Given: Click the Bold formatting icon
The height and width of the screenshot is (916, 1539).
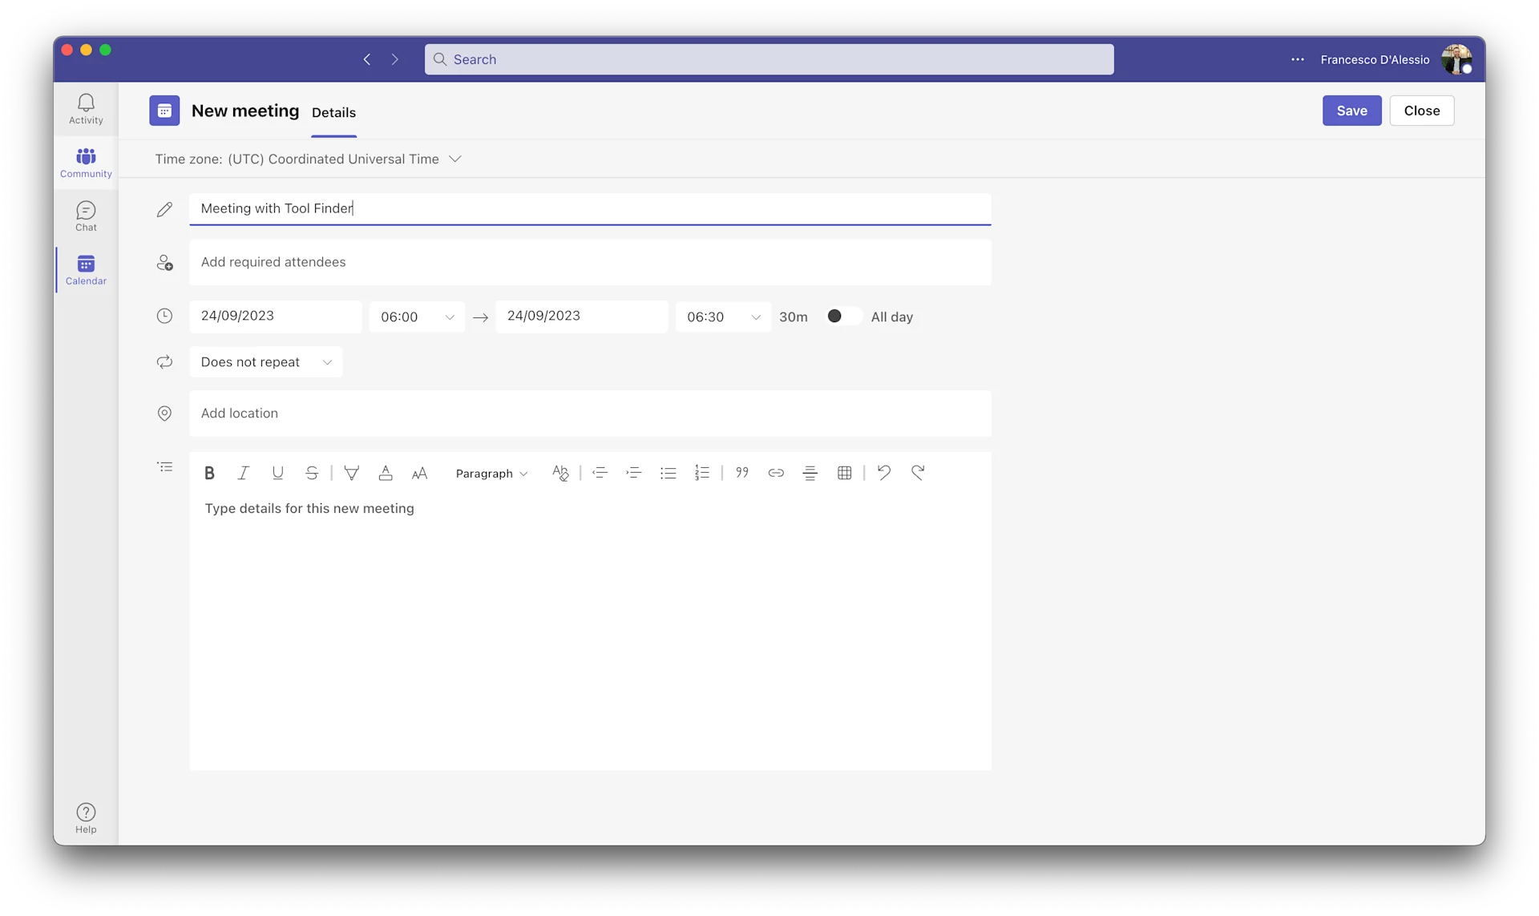Looking at the screenshot, I should (209, 473).
